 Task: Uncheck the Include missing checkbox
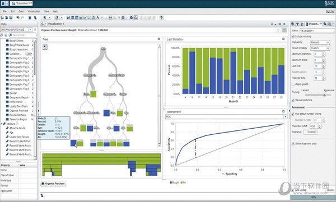point(293,36)
